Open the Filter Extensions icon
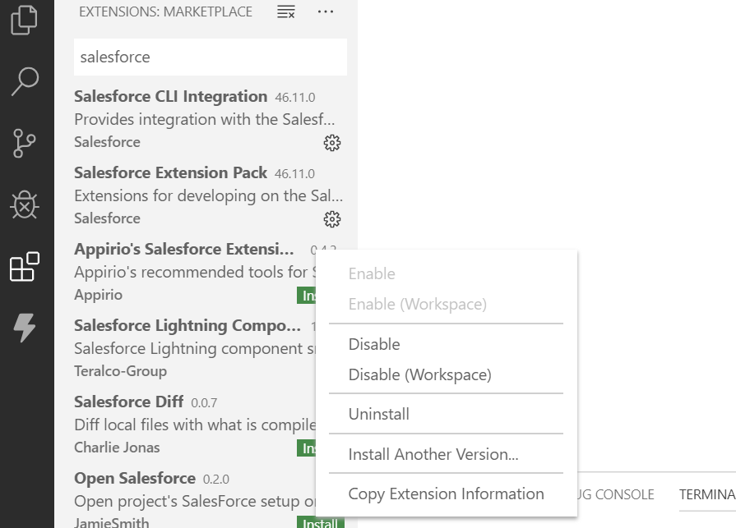 pos(285,12)
